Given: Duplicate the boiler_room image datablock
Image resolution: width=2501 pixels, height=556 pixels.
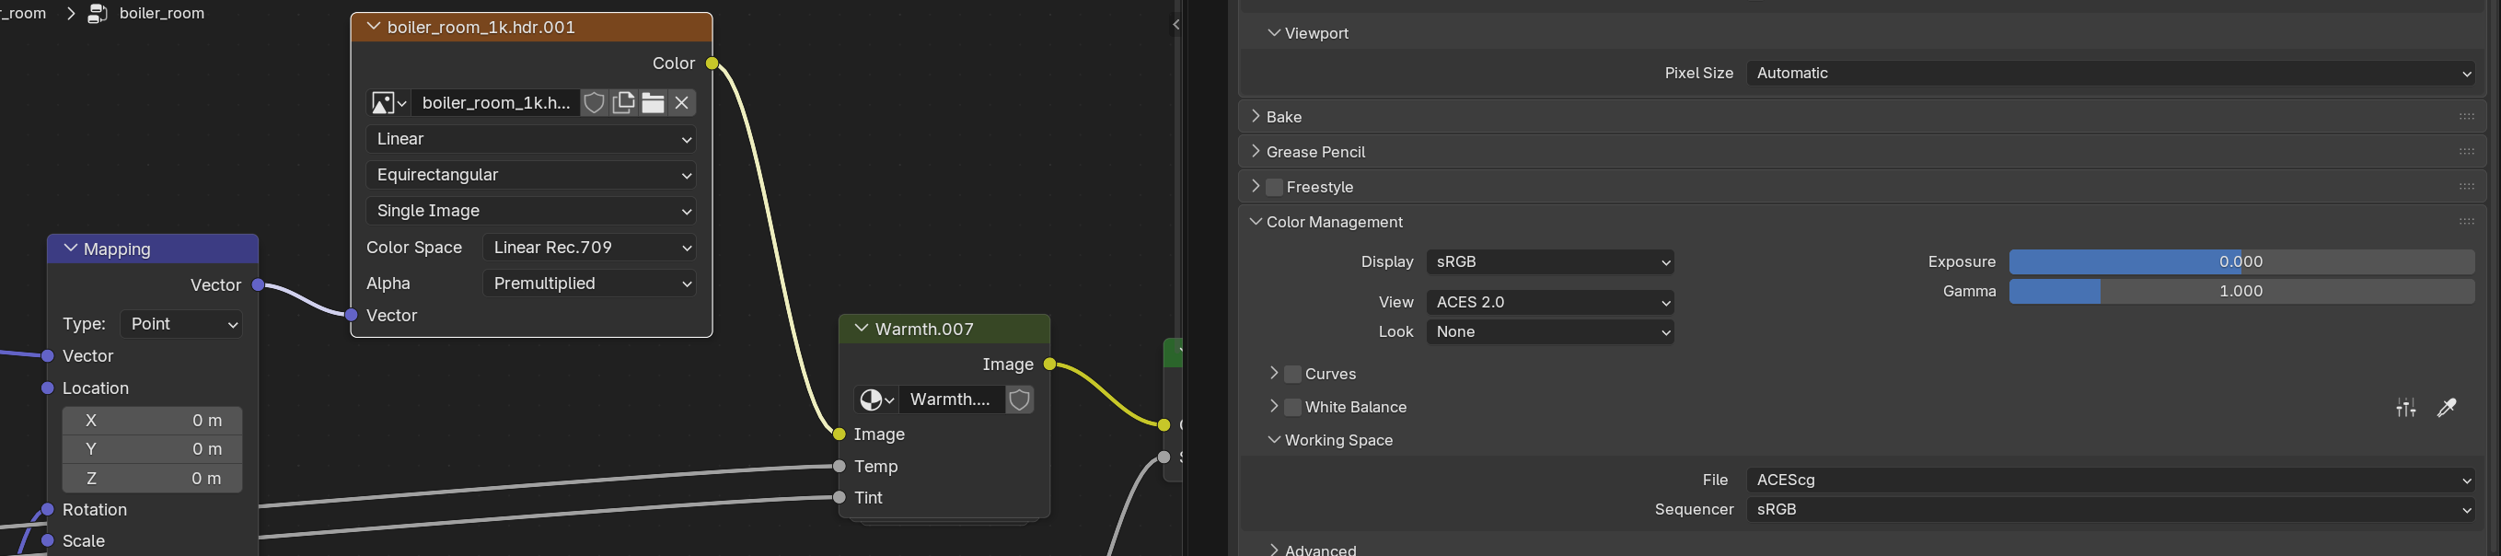Looking at the screenshot, I should (x=623, y=103).
